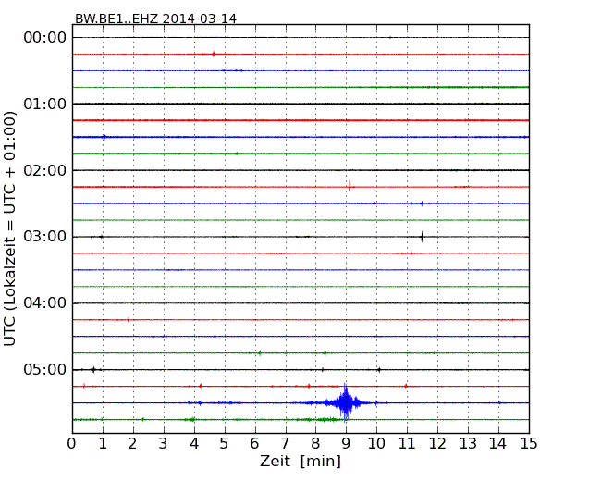Click the 05:00 time axis label
Viewport: 601px width, 481px height.
click(45, 369)
